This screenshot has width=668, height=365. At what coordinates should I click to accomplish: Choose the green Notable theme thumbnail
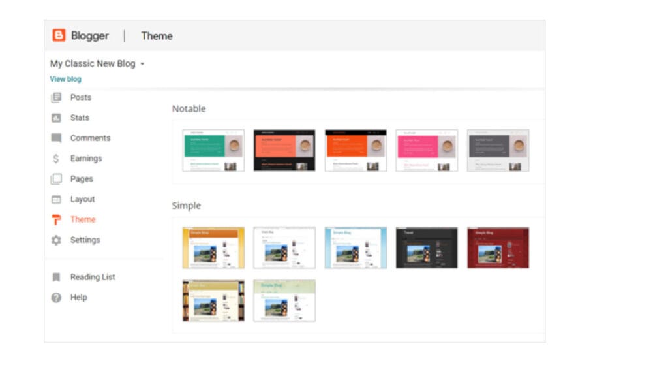point(213,151)
